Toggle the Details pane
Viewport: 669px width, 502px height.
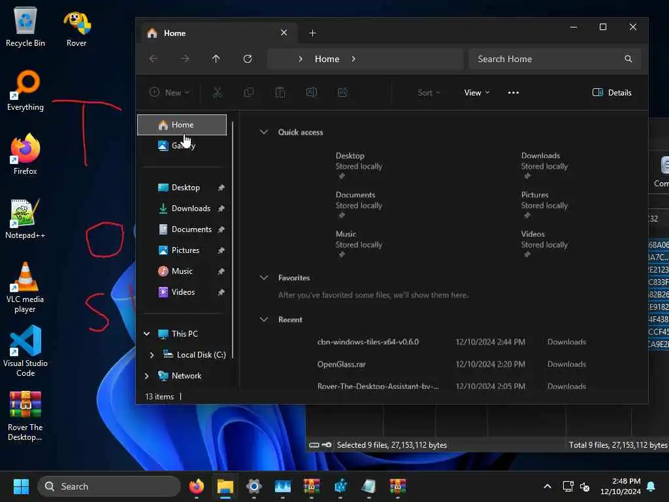(x=612, y=93)
